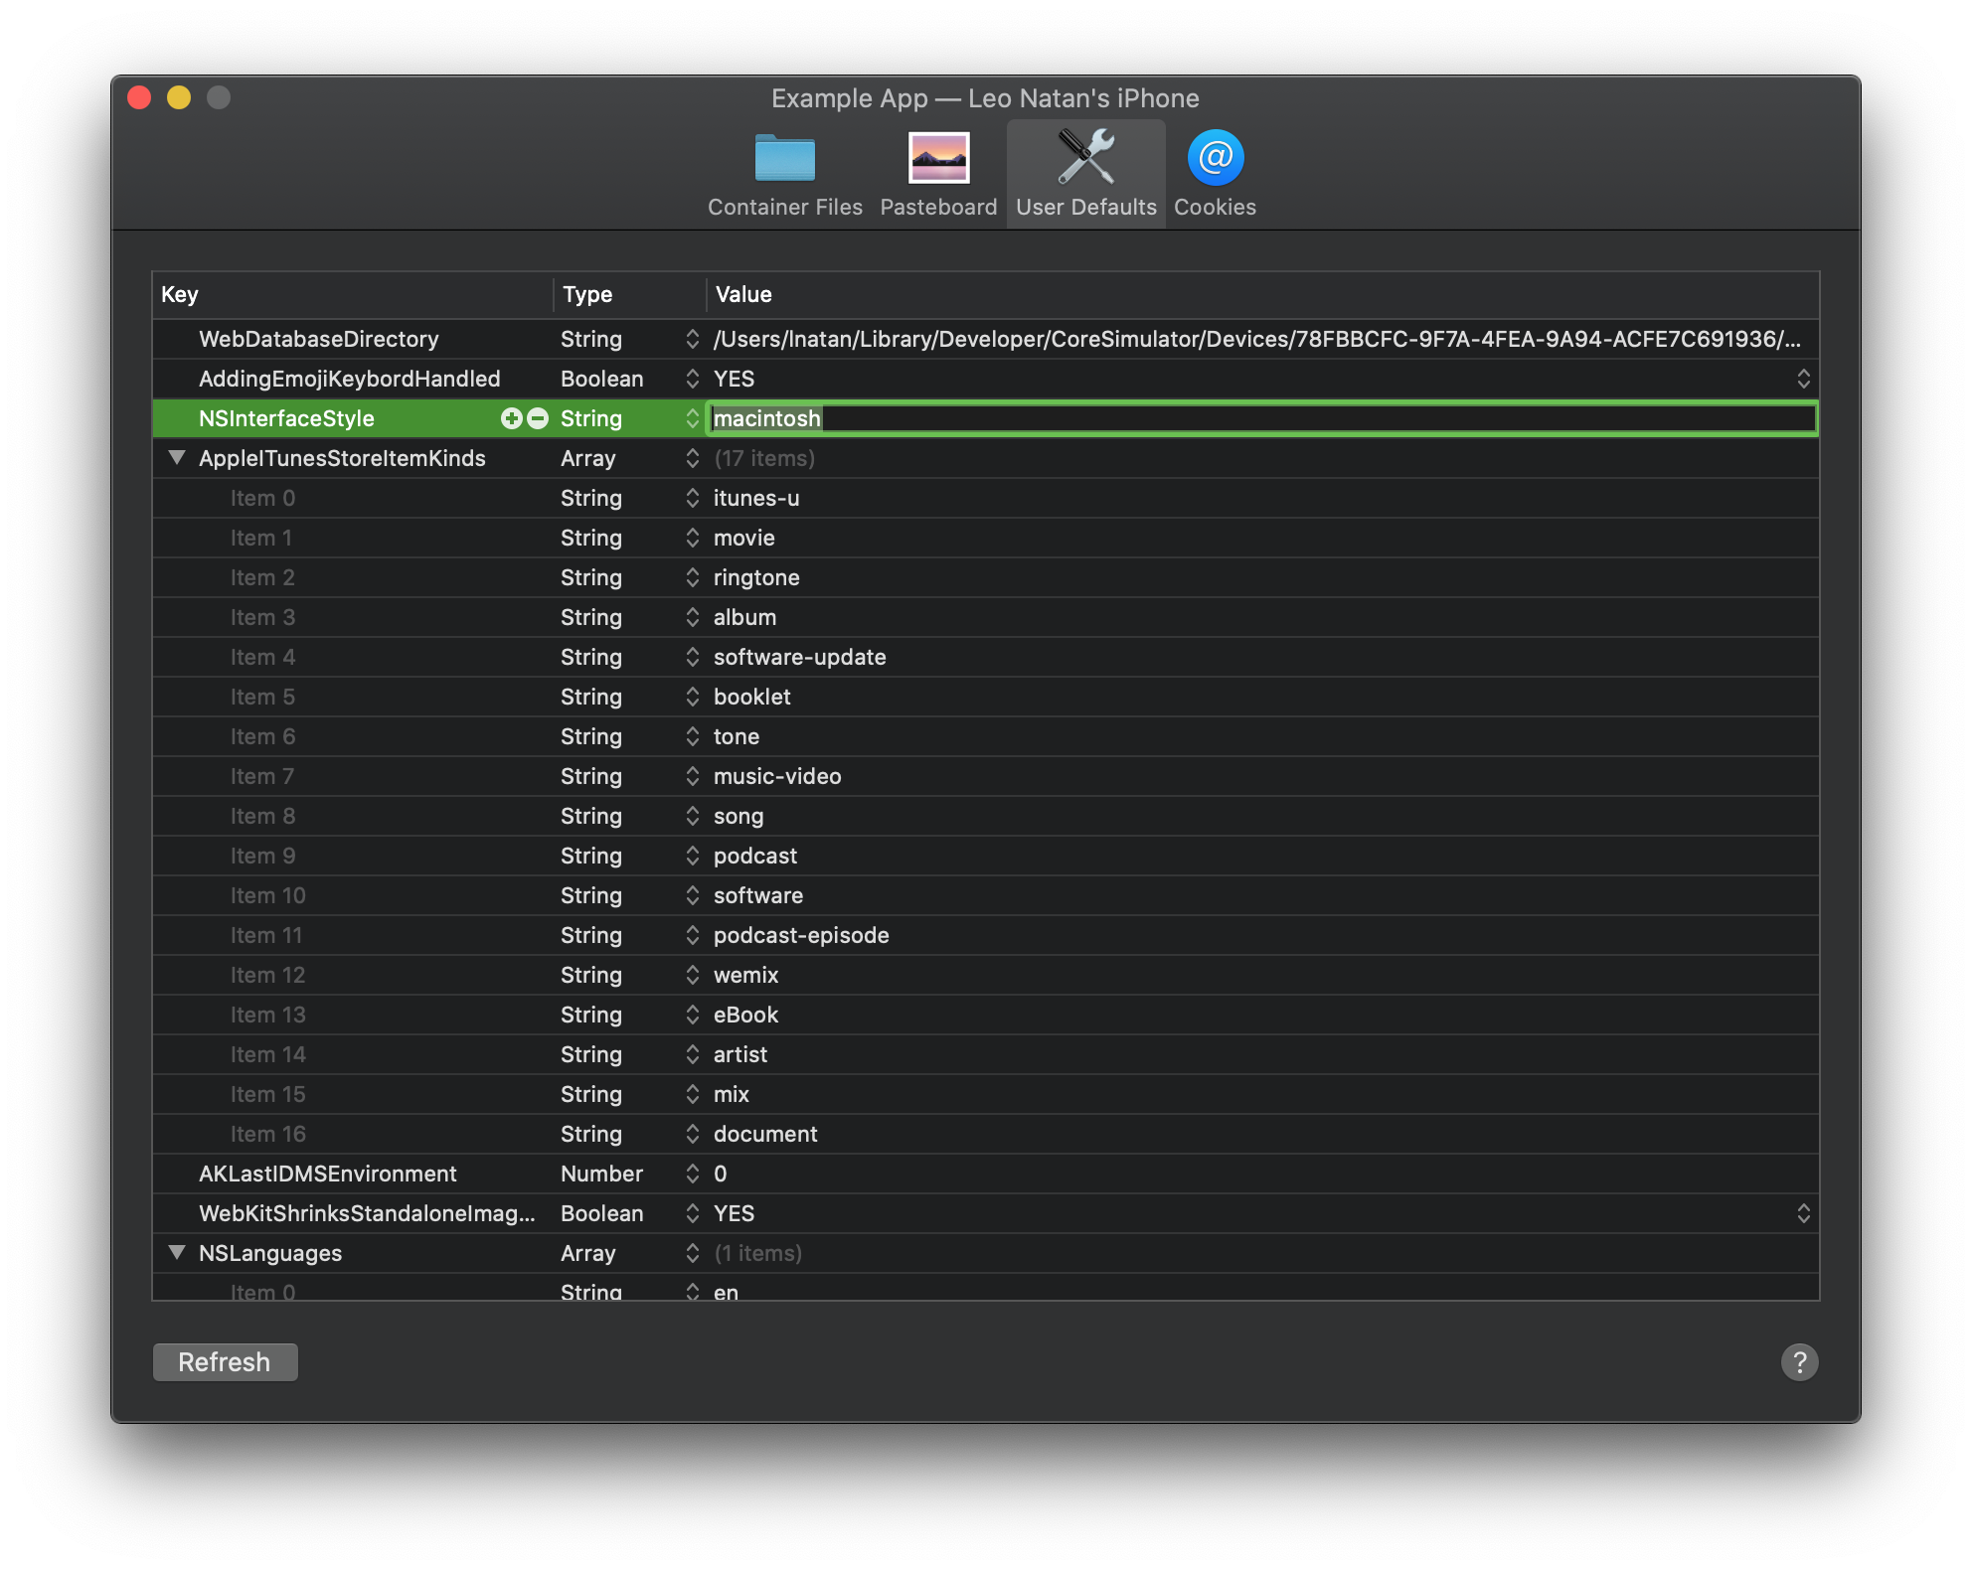Collapse the NSLanguages array
The image size is (1972, 1570).
tap(177, 1253)
